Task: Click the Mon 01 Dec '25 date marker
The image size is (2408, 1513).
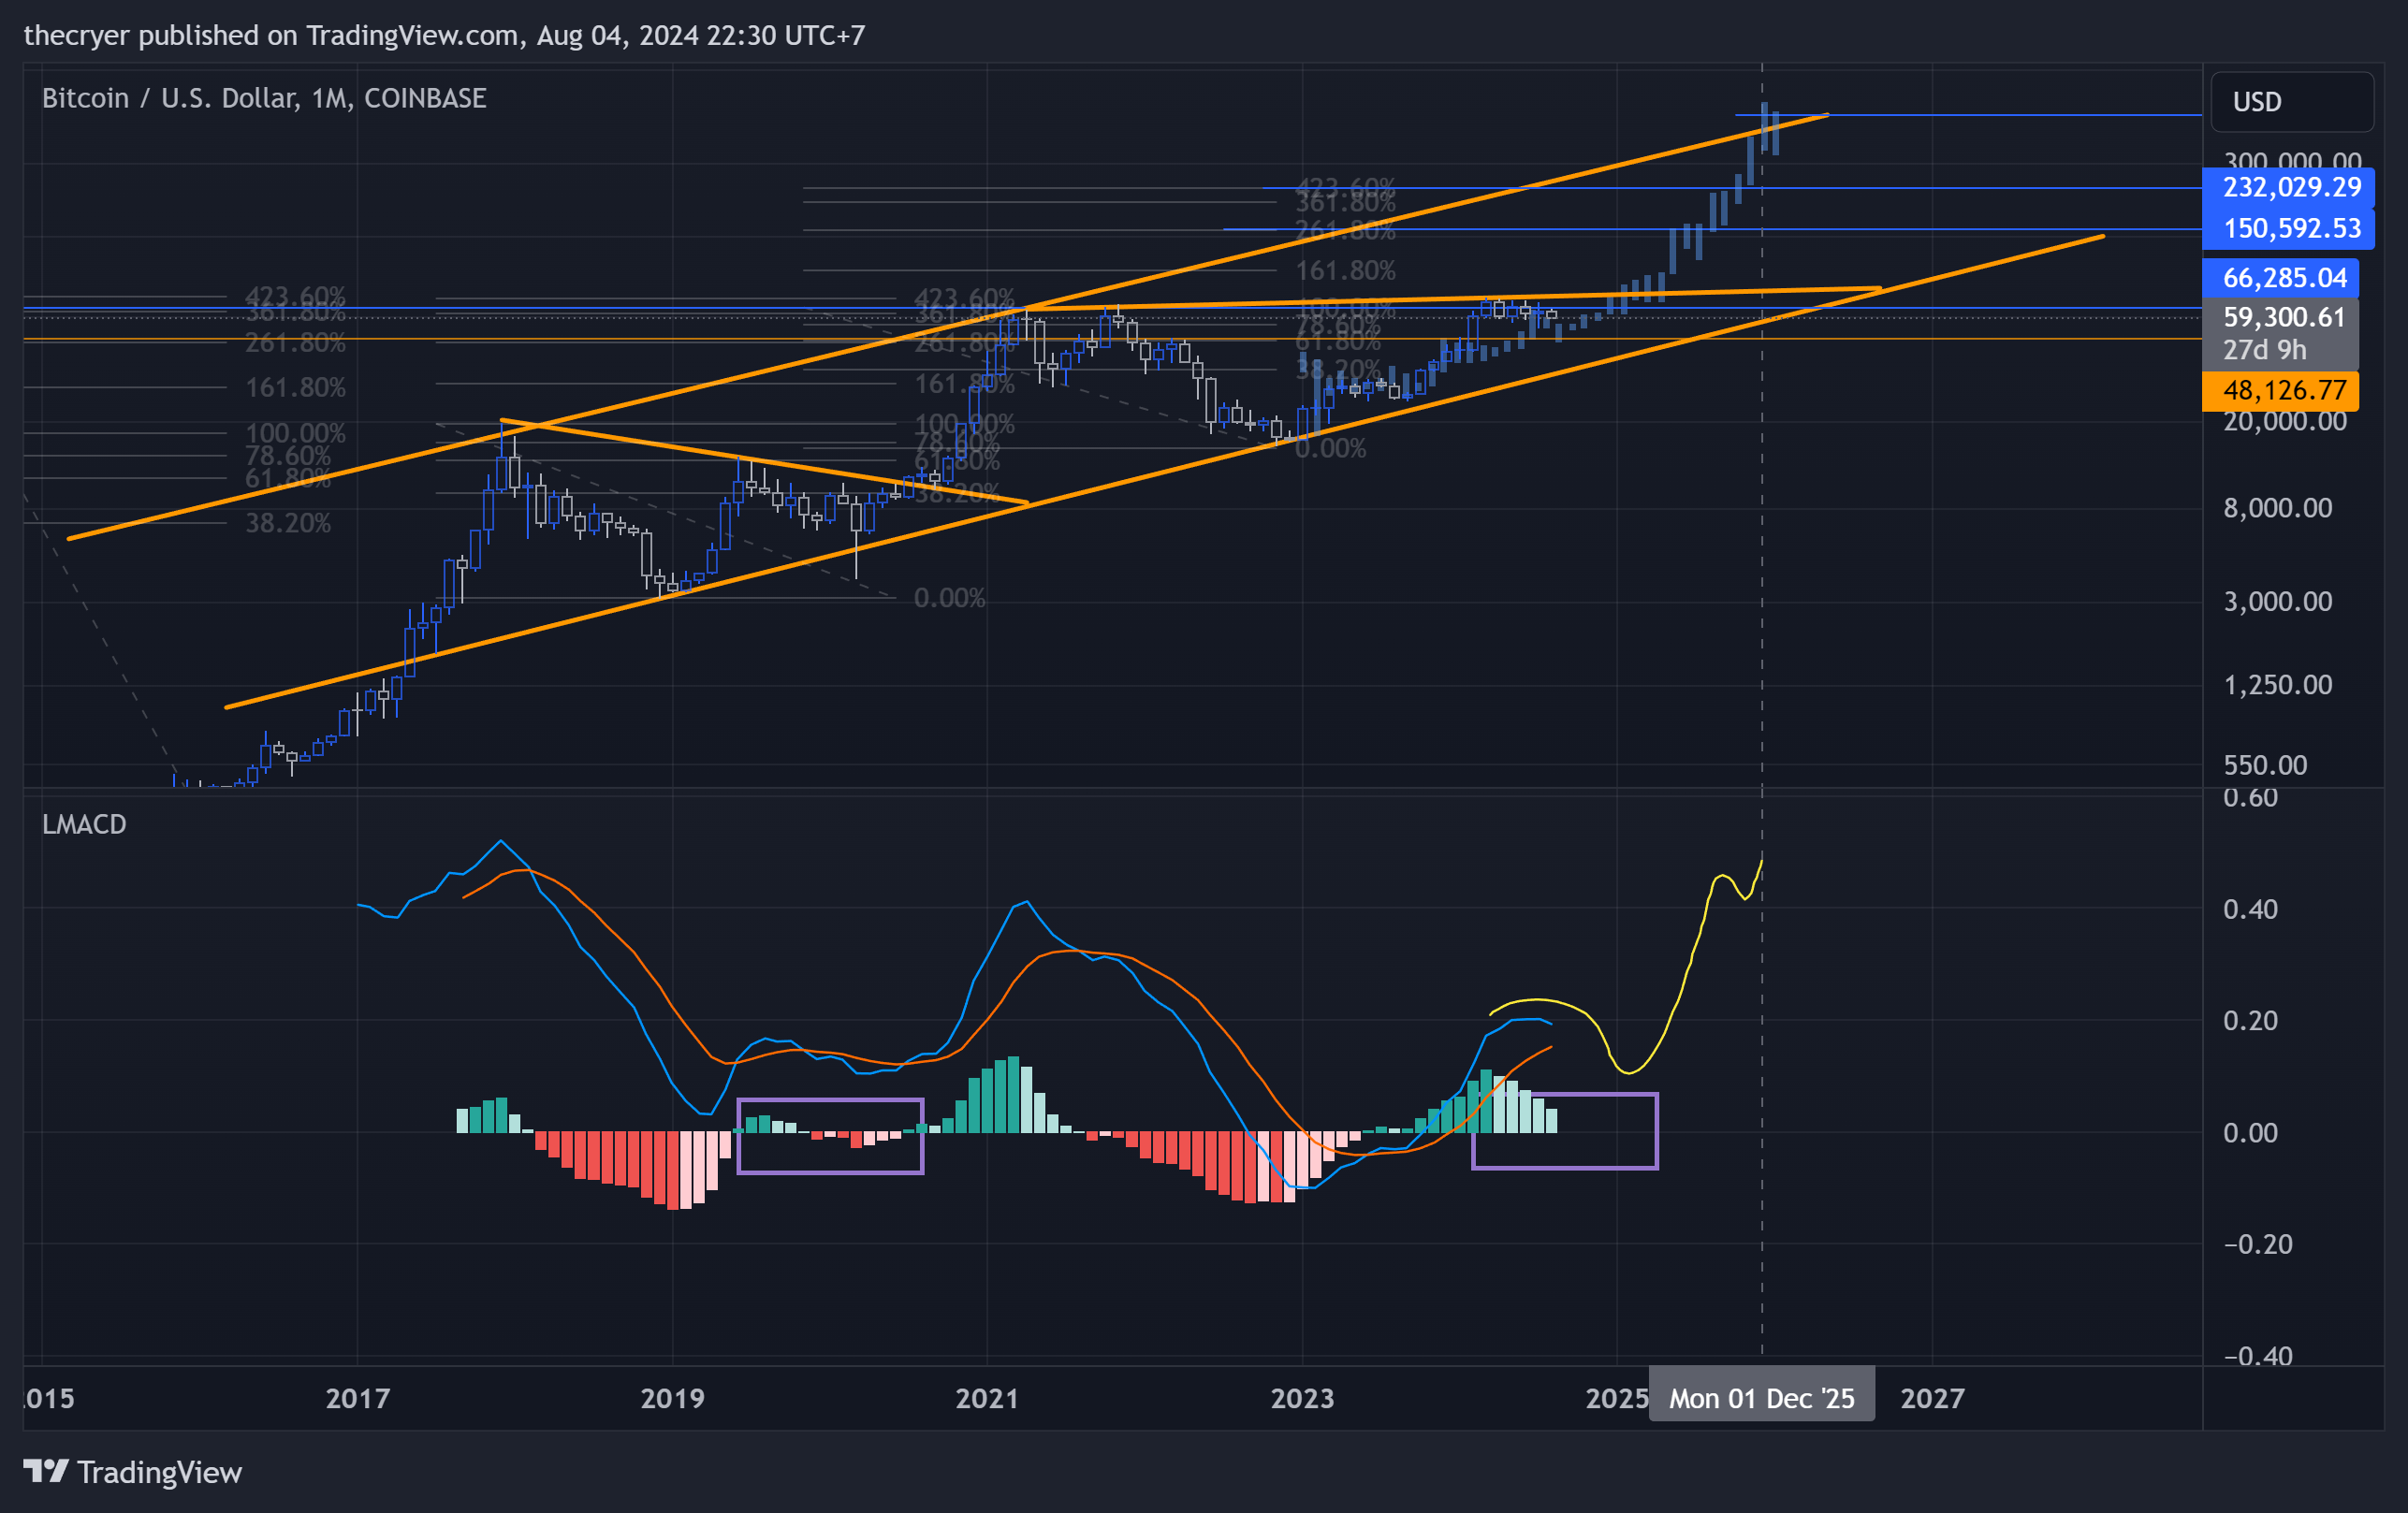Action: (x=1761, y=1398)
